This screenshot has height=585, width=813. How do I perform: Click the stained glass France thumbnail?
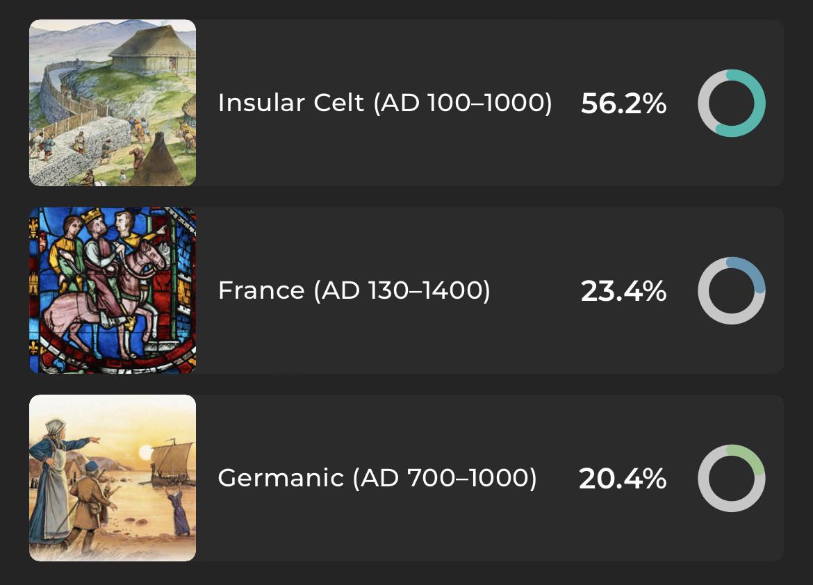(x=112, y=291)
